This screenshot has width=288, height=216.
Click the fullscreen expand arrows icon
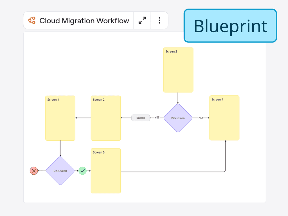click(142, 20)
